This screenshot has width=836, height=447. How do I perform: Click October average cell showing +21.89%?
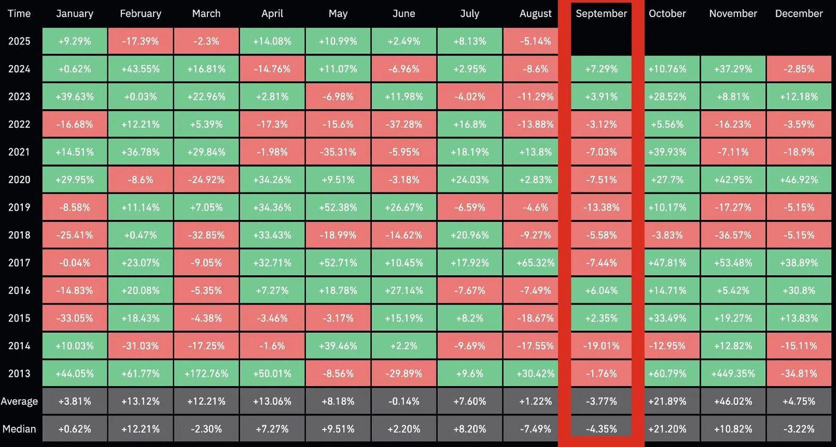tap(667, 401)
